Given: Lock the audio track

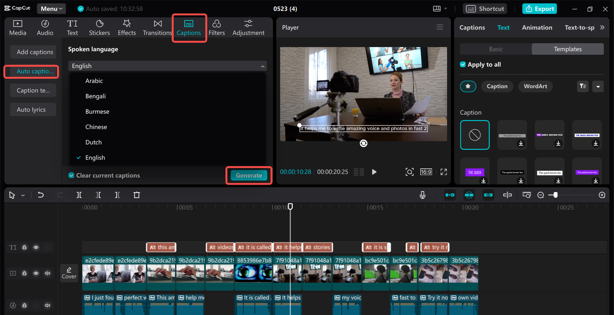Looking at the screenshot, I should click(24, 305).
